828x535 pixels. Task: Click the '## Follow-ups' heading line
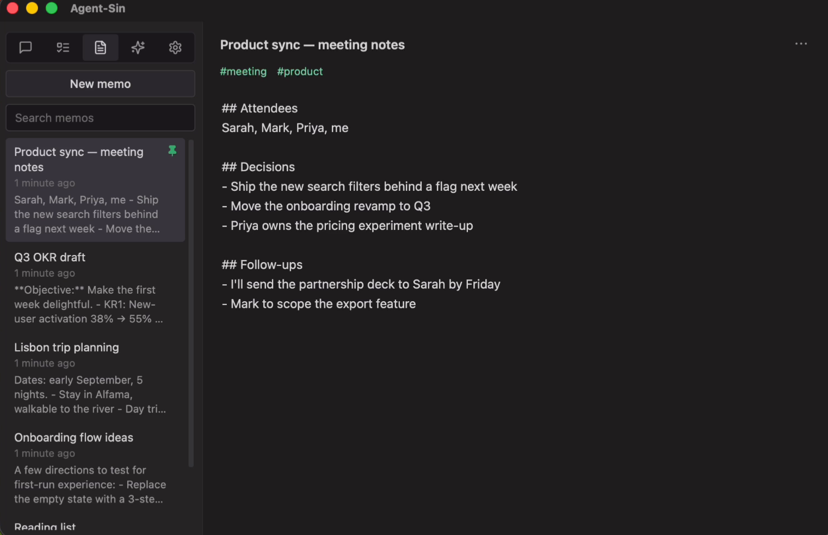262,265
